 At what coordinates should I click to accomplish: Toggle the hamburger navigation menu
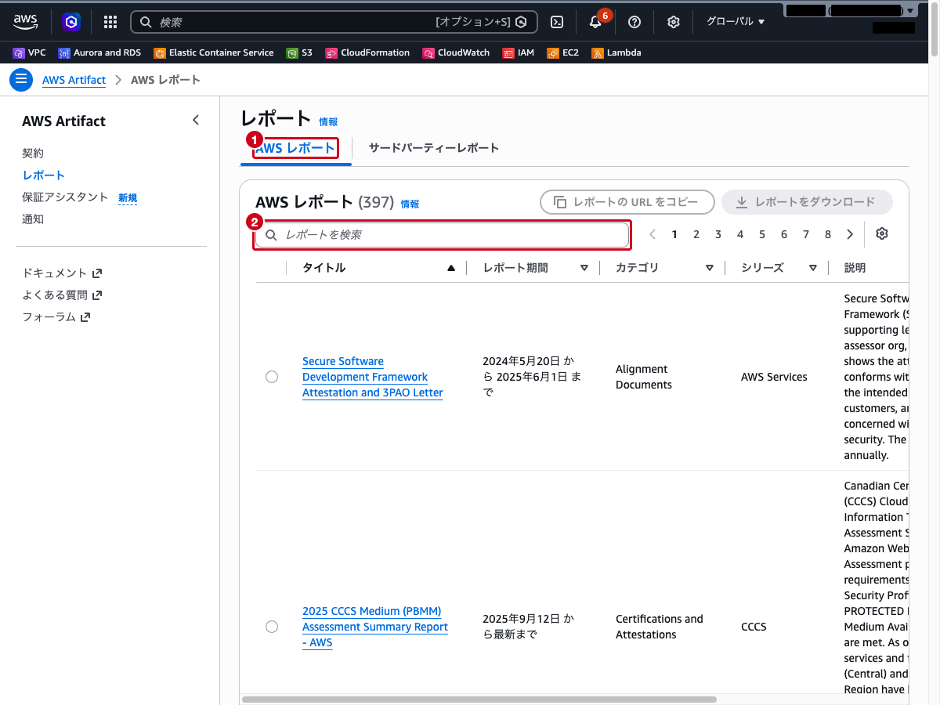21,79
